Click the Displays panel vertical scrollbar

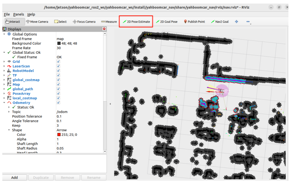pyautogui.click(x=105, y=92)
